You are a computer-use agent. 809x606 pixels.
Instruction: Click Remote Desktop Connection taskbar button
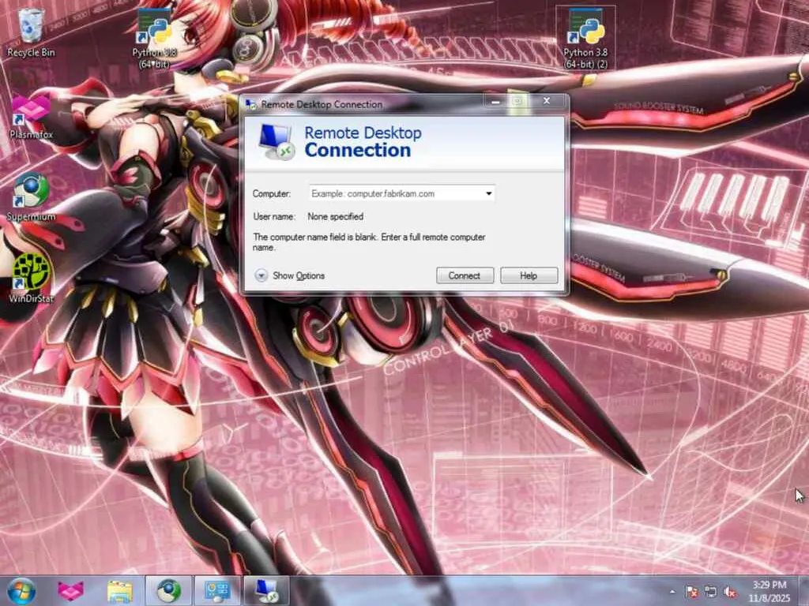point(266,591)
